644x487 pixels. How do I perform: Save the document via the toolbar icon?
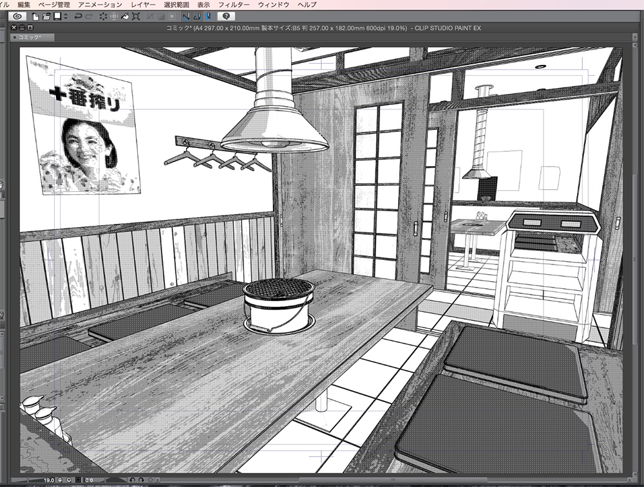pos(56,17)
